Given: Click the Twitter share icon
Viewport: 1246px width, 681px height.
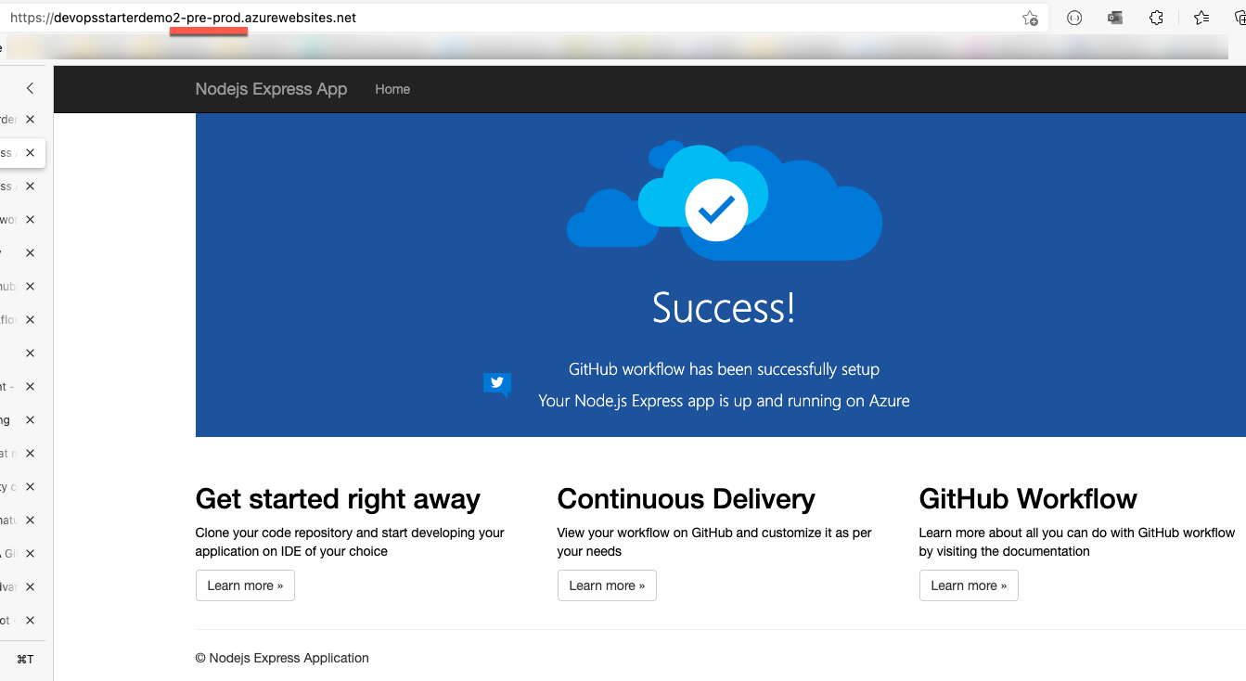Looking at the screenshot, I should 497,383.
